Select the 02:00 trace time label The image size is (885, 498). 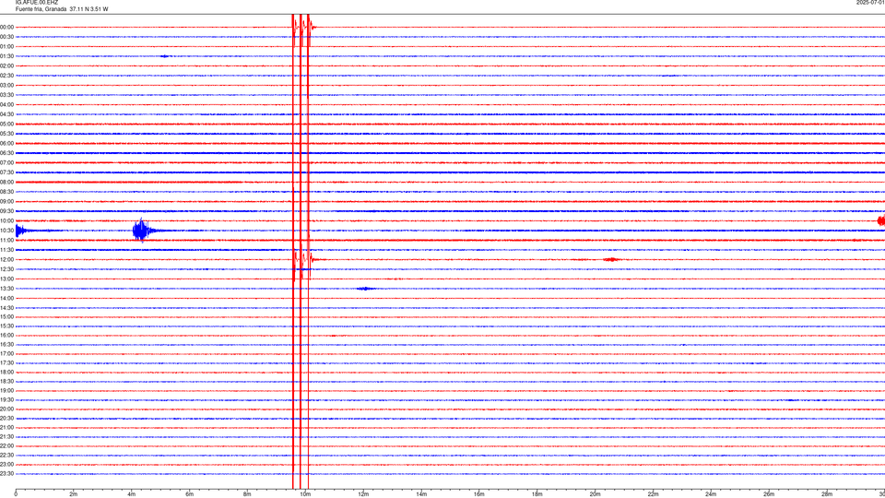(6, 66)
